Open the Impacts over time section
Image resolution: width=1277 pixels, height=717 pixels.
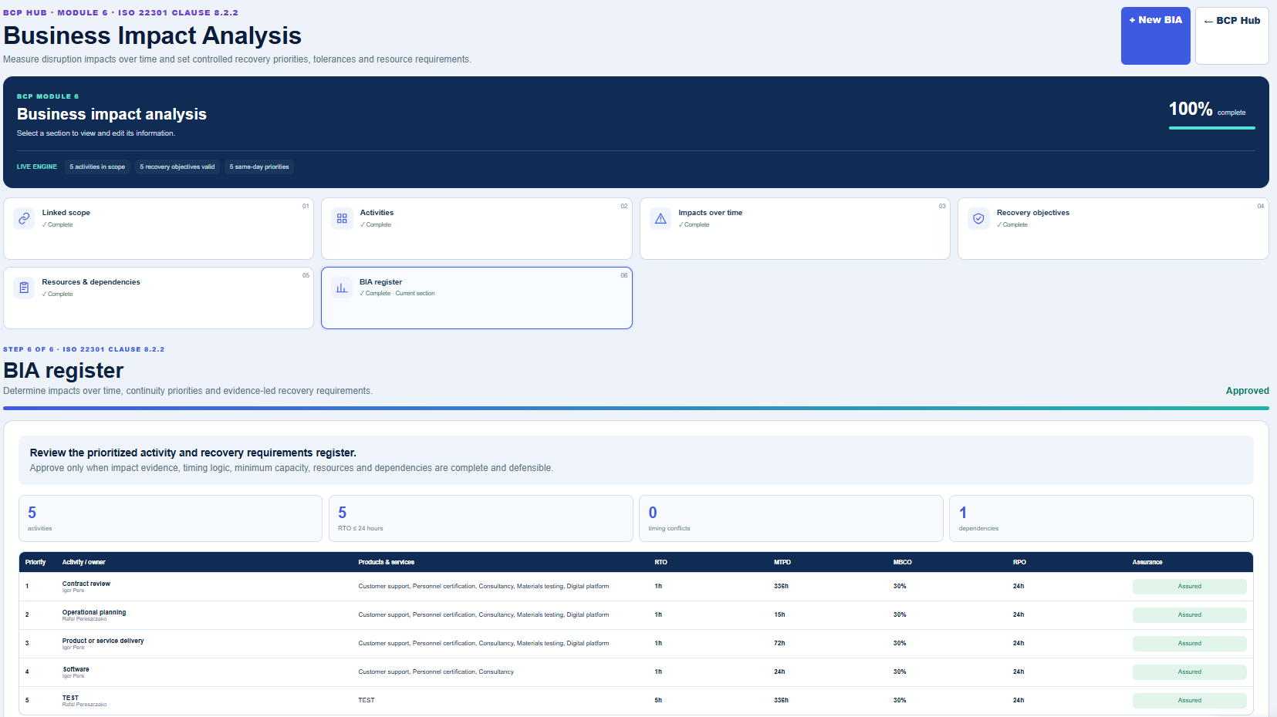(795, 228)
